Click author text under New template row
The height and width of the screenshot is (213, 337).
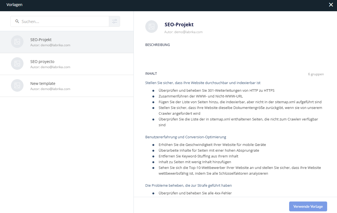pyautogui.click(x=50, y=89)
